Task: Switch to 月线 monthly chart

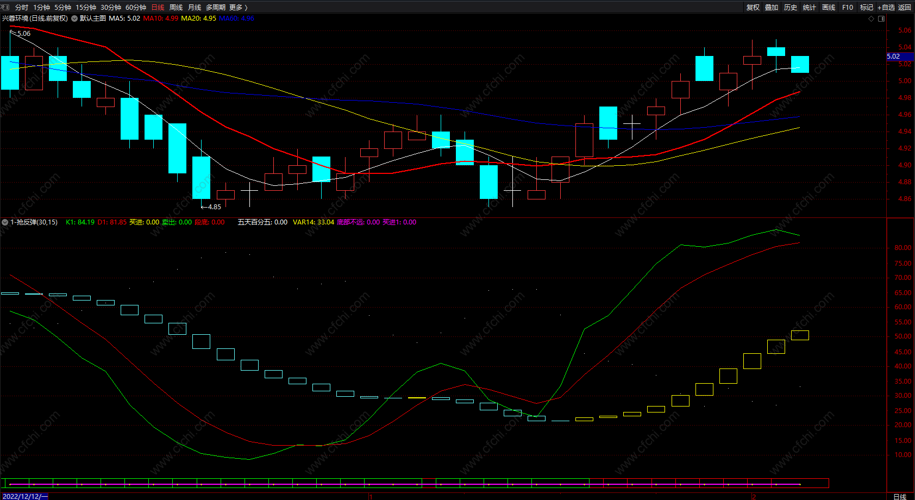Action: click(195, 7)
